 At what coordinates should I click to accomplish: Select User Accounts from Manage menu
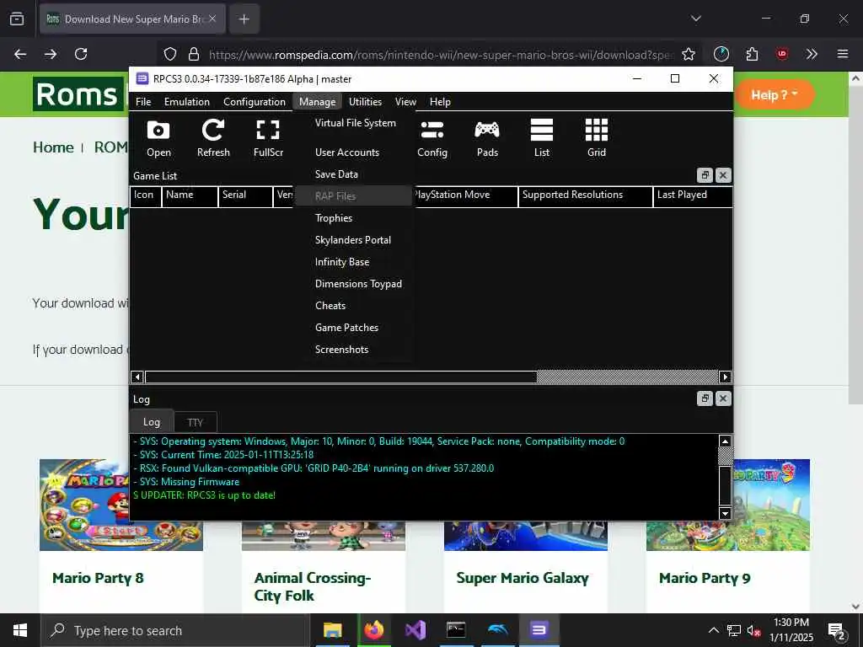coord(355,152)
